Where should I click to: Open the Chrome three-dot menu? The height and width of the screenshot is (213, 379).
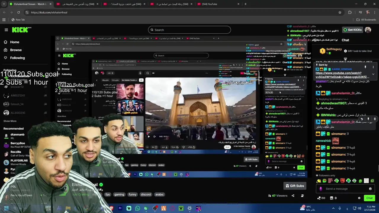[375, 12]
